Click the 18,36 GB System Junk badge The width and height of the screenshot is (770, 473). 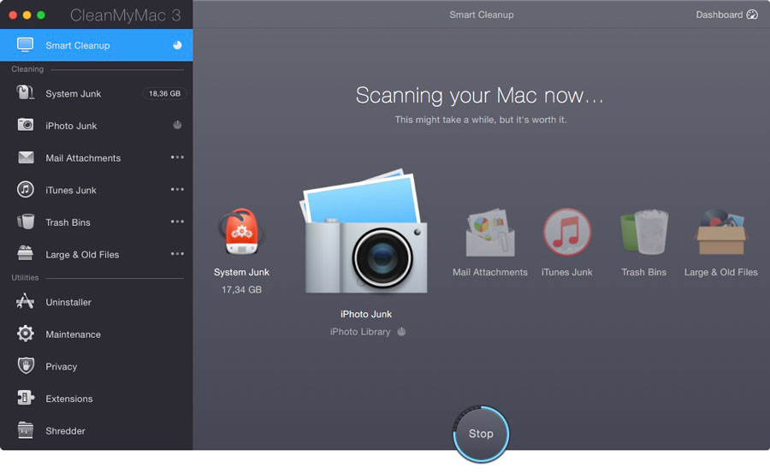coord(164,93)
